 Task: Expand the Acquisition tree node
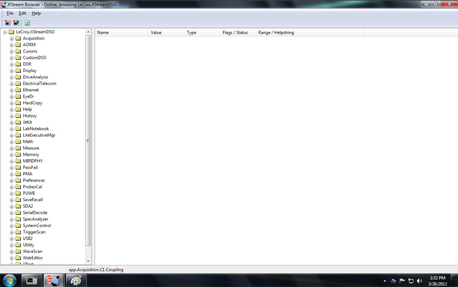pos(12,39)
